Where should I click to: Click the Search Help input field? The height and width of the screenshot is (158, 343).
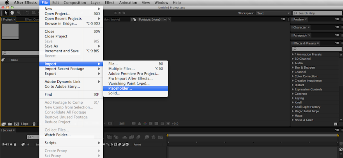click(x=318, y=13)
